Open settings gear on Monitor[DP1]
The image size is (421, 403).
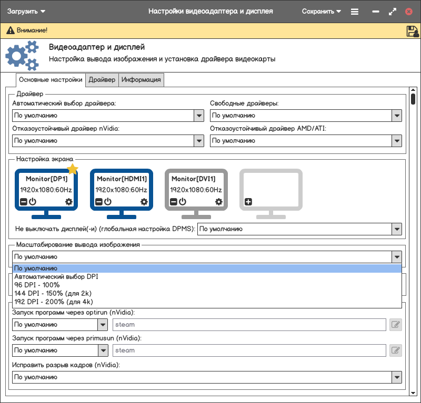69,202
